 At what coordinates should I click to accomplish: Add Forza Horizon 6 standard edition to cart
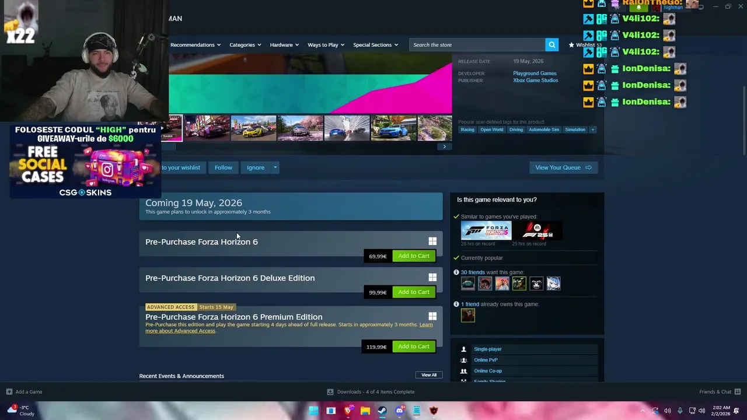(414, 256)
